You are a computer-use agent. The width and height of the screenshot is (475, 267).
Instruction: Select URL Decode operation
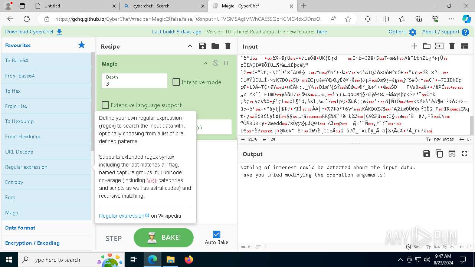coord(46,152)
